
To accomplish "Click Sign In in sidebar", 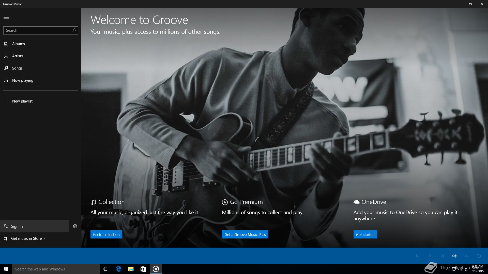I will point(35,226).
